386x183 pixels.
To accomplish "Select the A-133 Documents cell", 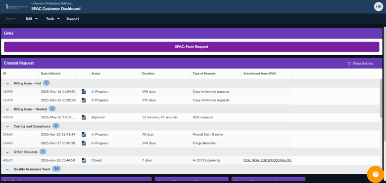I will tap(206, 160).
